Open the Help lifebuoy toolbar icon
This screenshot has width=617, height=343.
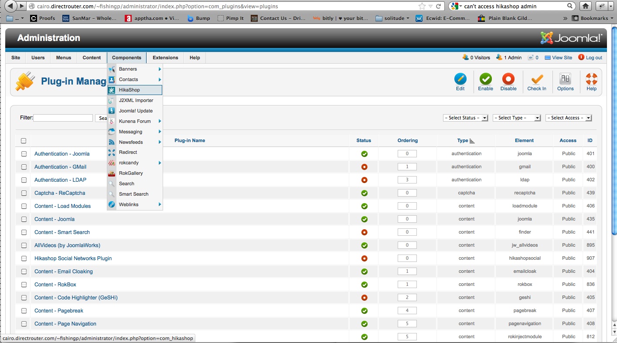pyautogui.click(x=591, y=79)
